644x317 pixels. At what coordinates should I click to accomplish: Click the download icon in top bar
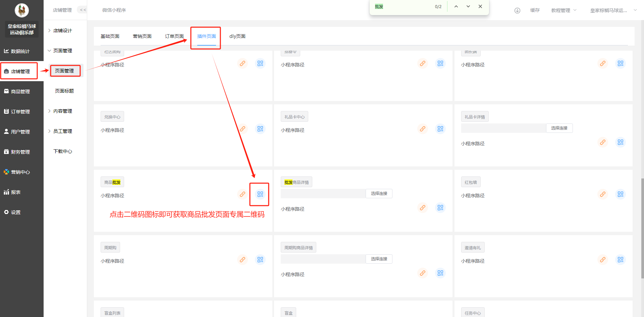point(517,10)
